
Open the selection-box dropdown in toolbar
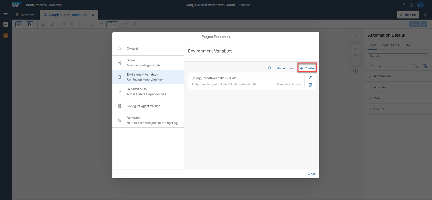tap(112, 24)
